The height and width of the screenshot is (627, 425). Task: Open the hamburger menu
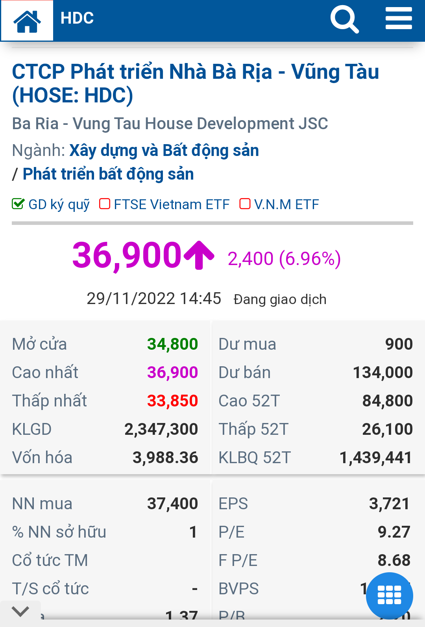click(x=398, y=19)
